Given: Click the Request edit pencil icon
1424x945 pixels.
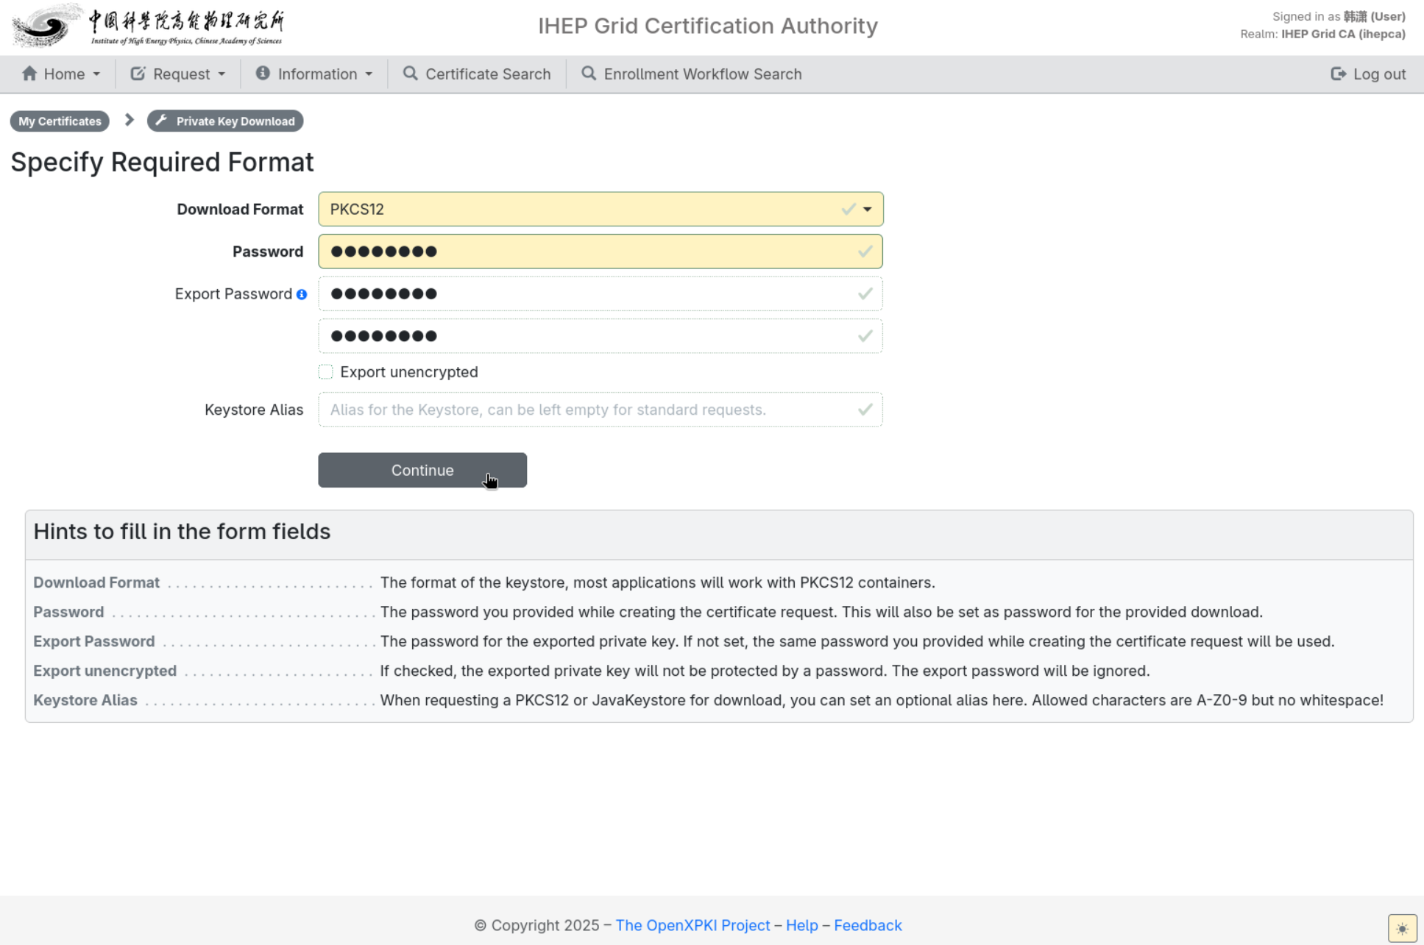Looking at the screenshot, I should [138, 74].
